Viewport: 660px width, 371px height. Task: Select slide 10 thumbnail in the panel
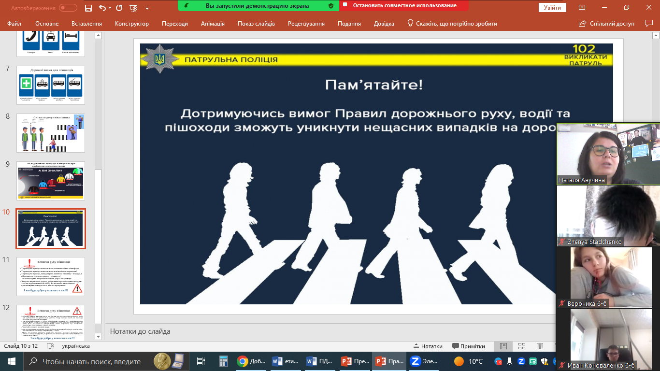point(51,228)
